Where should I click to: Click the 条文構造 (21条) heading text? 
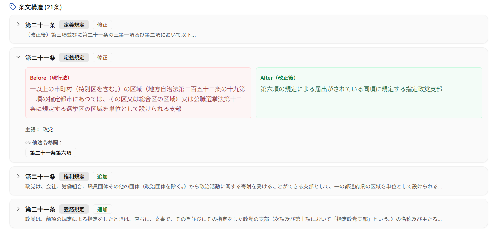point(40,7)
